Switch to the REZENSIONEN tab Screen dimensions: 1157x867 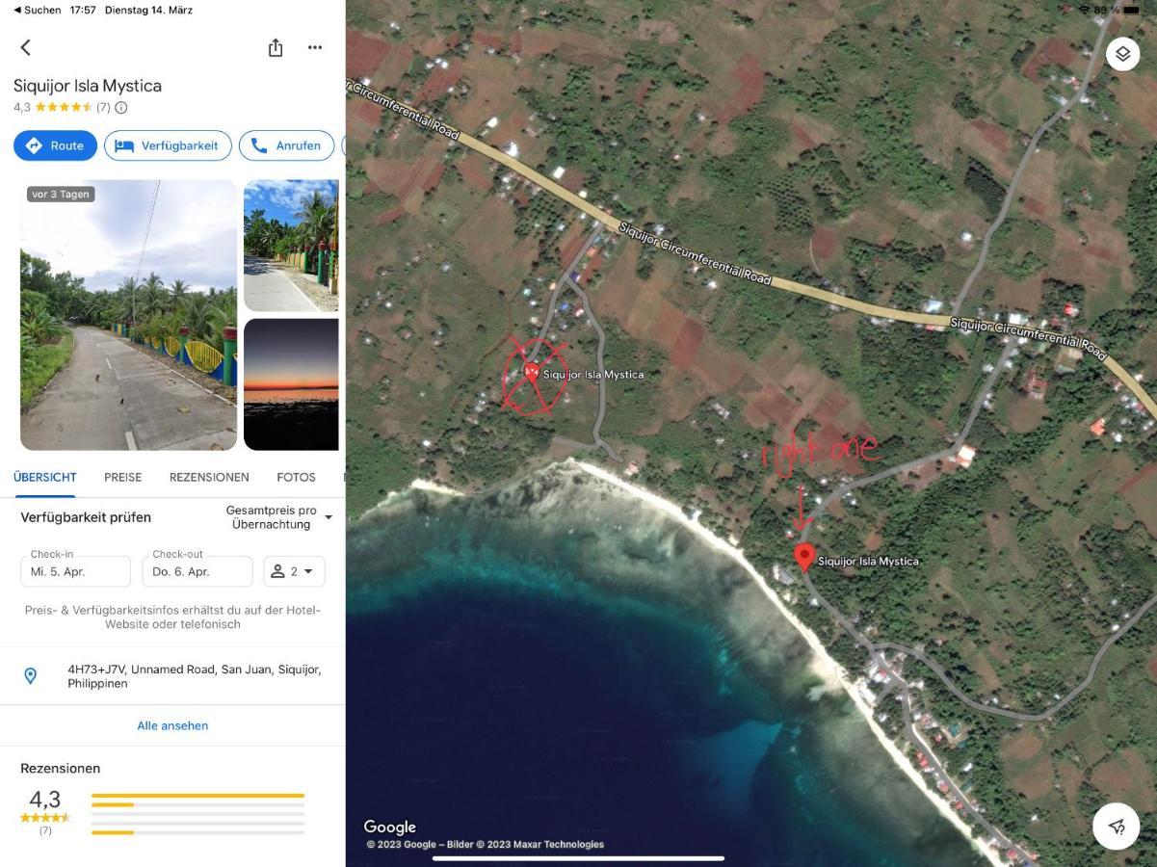click(209, 477)
